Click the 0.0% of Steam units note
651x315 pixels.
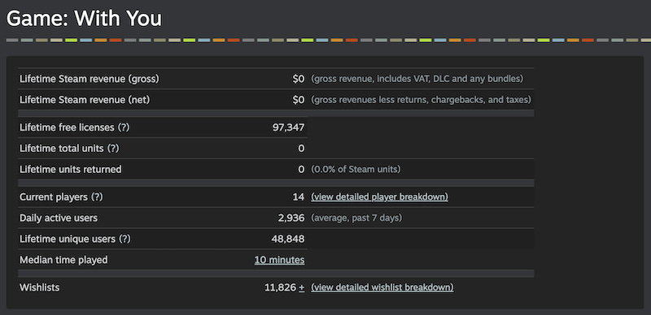(x=356, y=170)
